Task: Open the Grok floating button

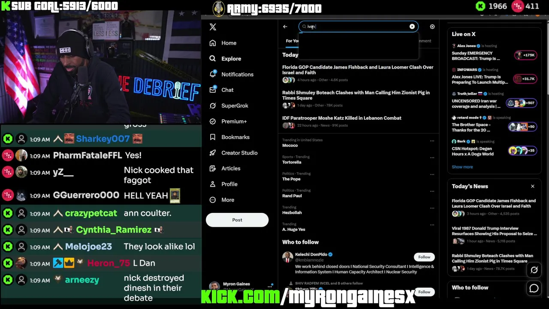Action: tap(534, 270)
